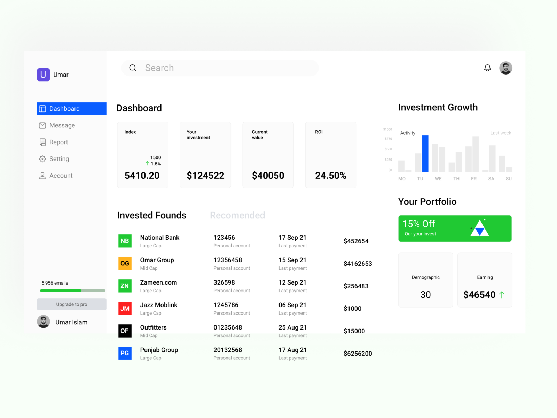Open the 15% Off portfolio banner
Image resolution: width=557 pixels, height=418 pixels.
(455, 228)
